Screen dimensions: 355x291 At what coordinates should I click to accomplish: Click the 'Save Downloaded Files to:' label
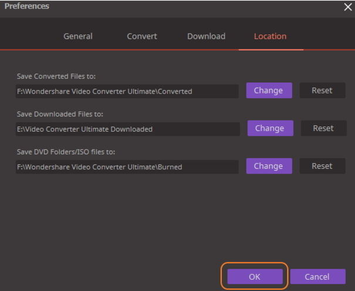pyautogui.click(x=60, y=114)
